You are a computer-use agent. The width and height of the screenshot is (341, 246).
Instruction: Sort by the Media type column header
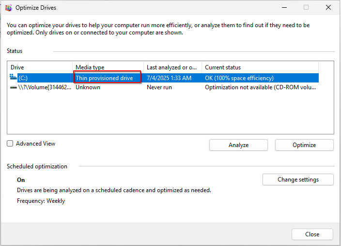pyautogui.click(x=108, y=67)
